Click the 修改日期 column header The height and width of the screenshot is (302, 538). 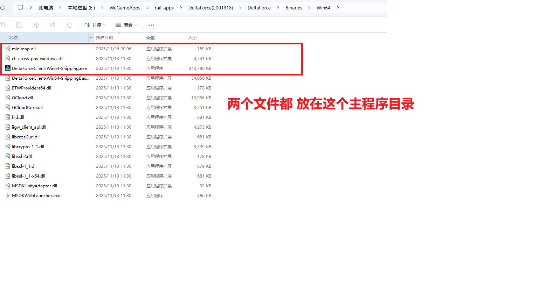pos(105,37)
